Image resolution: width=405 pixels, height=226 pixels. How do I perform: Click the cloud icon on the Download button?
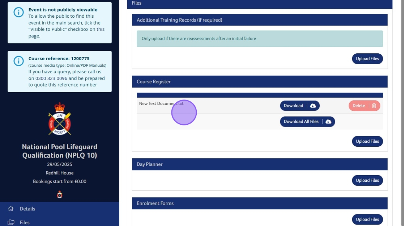(x=313, y=106)
